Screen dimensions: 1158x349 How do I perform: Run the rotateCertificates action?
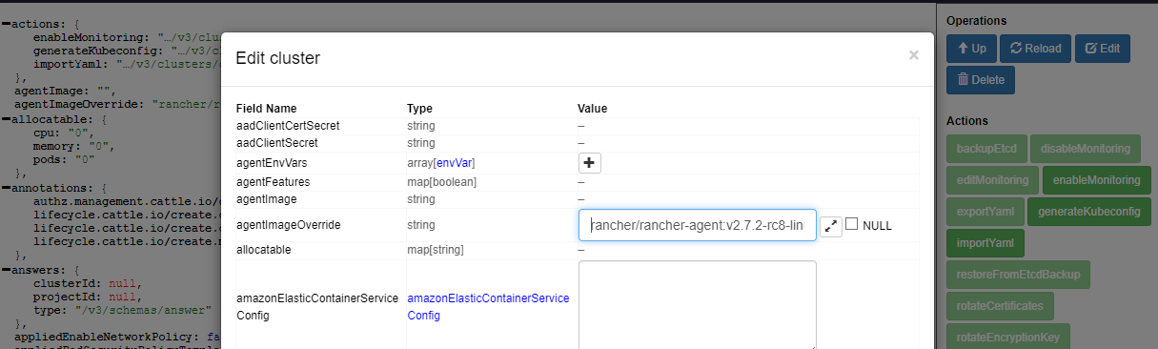[x=1000, y=307]
